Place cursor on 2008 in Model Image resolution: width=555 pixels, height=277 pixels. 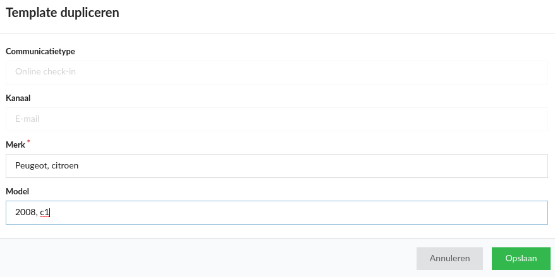(x=25, y=213)
